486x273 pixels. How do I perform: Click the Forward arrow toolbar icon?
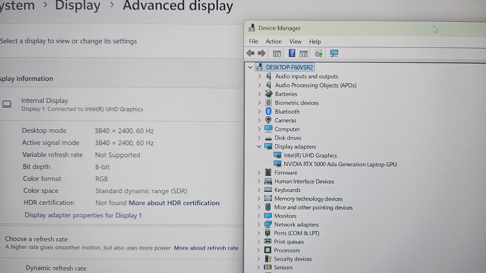[262, 53]
